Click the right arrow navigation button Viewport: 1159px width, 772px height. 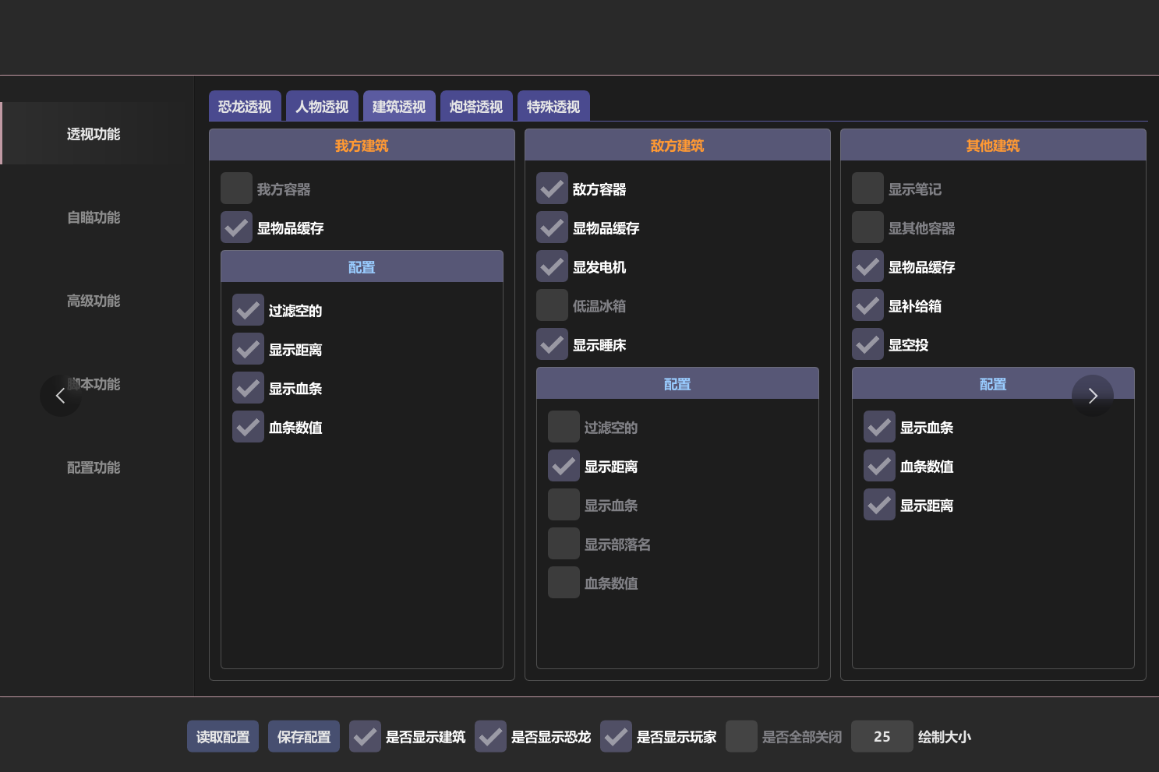pyautogui.click(x=1093, y=396)
